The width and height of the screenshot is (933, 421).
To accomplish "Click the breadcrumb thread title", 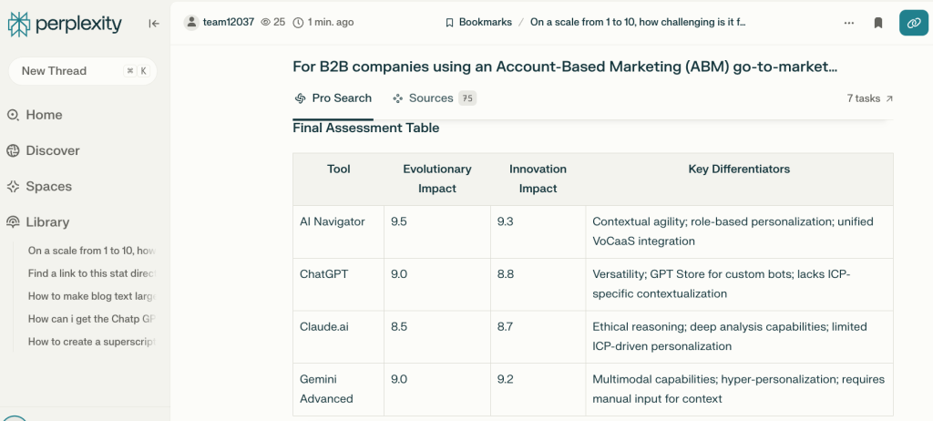I will pyautogui.click(x=638, y=22).
